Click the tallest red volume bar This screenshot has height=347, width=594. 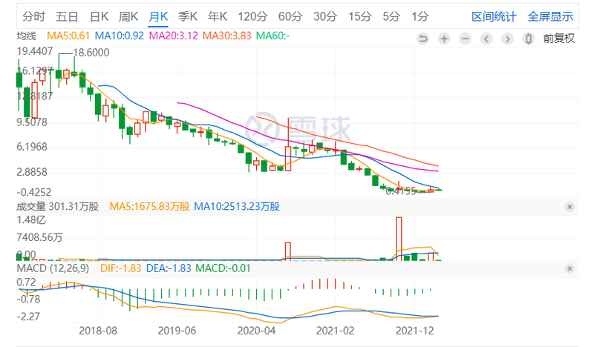pos(399,239)
